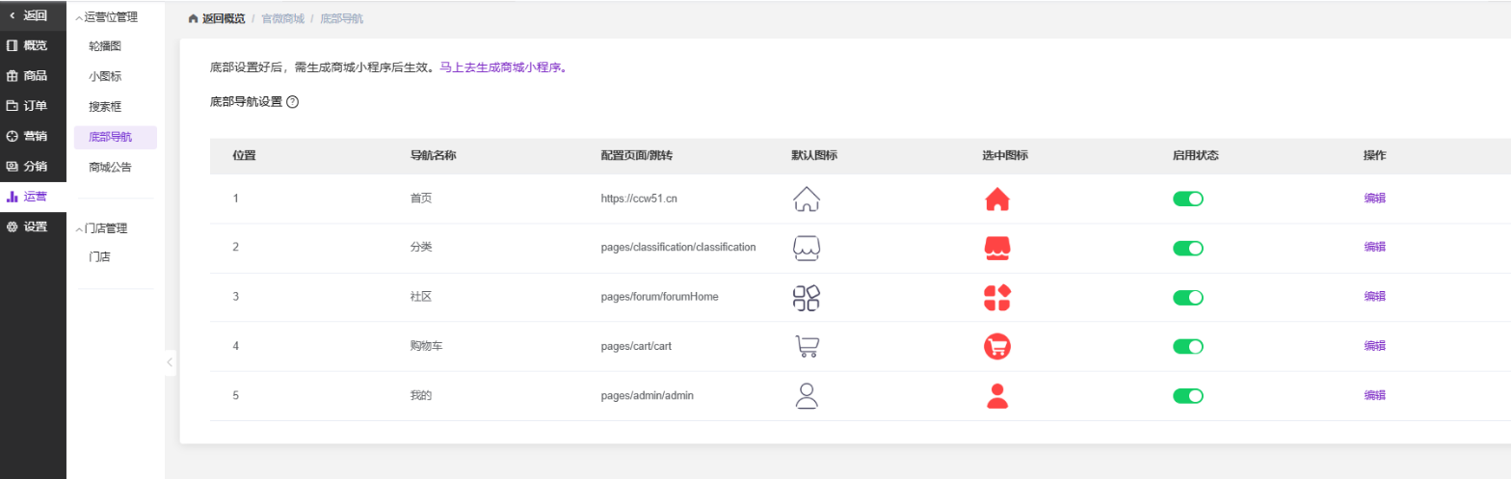
Task: Toggle the enable switch for 我的
Action: click(x=1188, y=395)
